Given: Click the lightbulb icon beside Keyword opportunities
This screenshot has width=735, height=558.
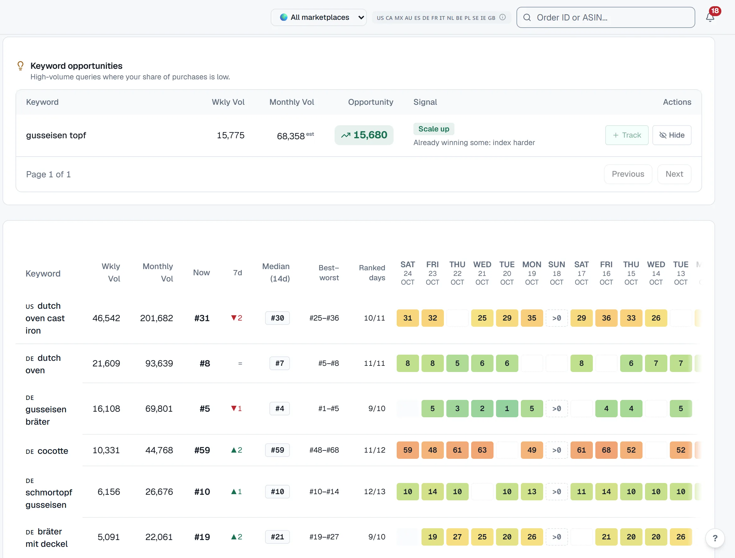Looking at the screenshot, I should tap(20, 66).
